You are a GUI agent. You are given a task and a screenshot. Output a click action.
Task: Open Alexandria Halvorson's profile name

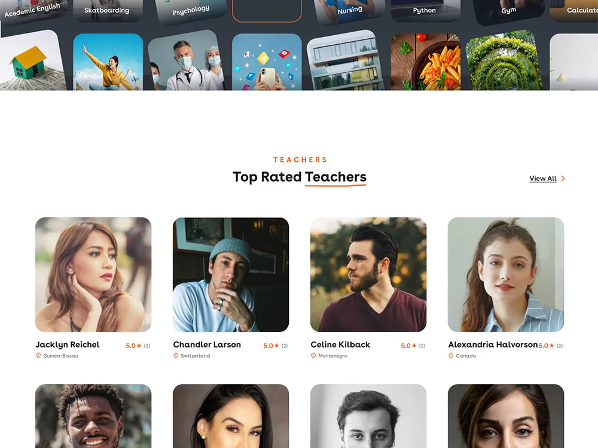coord(493,345)
